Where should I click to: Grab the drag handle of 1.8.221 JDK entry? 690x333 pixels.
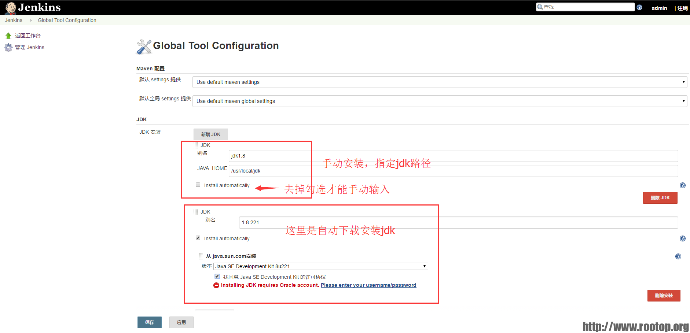tap(196, 212)
